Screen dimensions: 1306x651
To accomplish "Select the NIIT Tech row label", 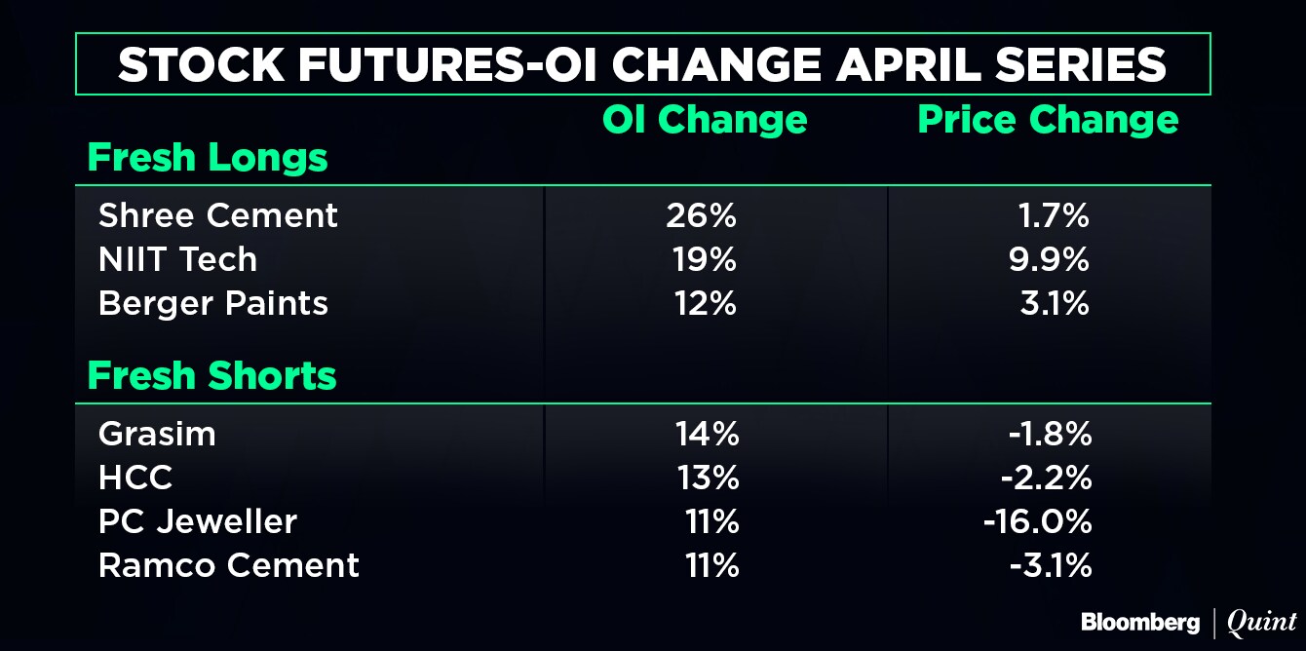I will coord(178,259).
